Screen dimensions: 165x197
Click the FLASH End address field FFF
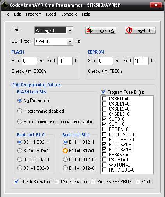click(65, 61)
